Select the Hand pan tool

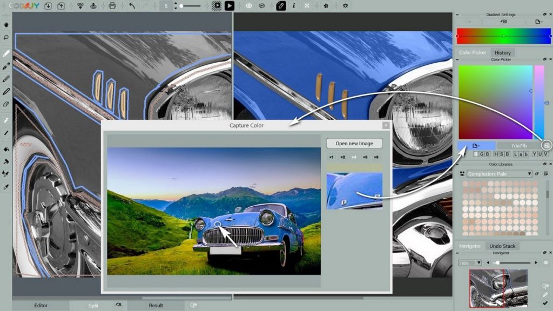[x=6, y=24]
